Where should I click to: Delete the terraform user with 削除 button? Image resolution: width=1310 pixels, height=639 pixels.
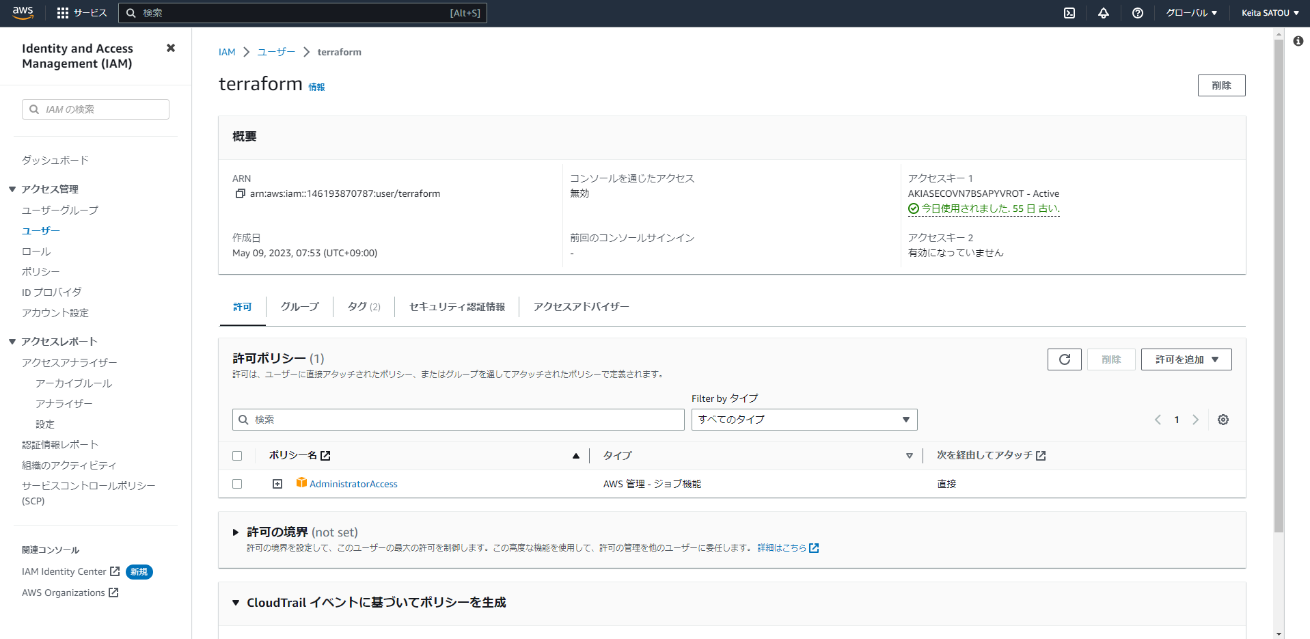click(1221, 85)
